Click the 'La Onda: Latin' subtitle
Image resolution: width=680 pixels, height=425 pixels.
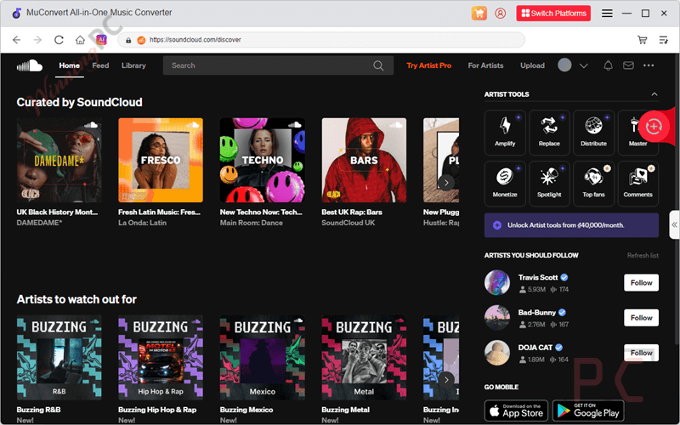coord(142,223)
